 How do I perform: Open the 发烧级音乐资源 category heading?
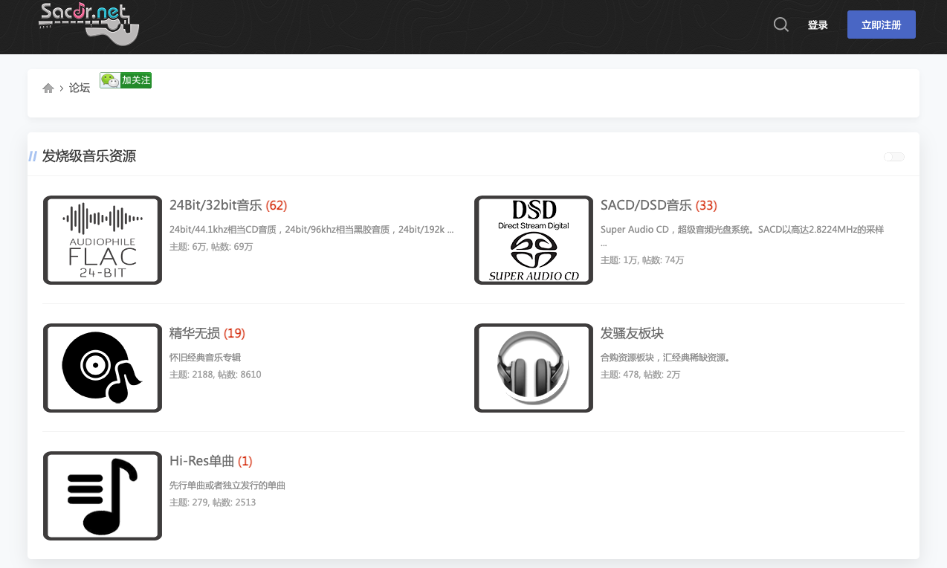coord(89,156)
